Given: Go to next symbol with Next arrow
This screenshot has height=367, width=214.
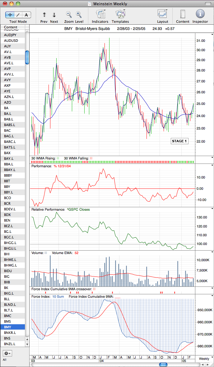Looking at the screenshot, I should pyautogui.click(x=54, y=15).
